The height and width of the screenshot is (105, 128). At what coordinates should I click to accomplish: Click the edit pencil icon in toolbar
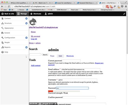coord(124,14)
